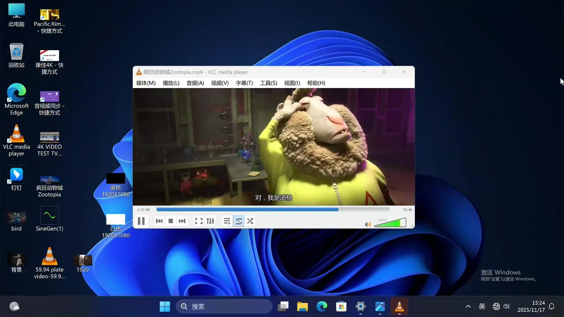The image size is (564, 317).
Task: Open the notification bell icon
Action: (552, 306)
